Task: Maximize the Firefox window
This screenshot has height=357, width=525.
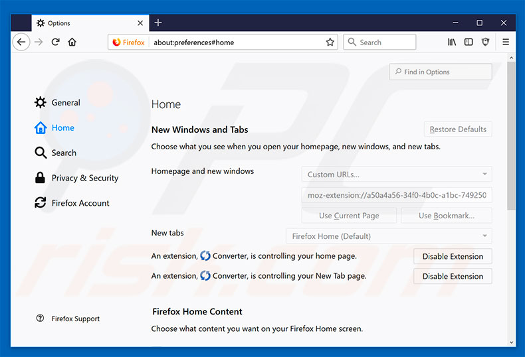Action: tap(479, 23)
